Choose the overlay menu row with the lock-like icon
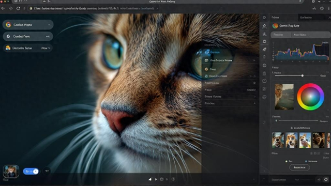The width and height of the screenshot is (331, 186). [x=230, y=76]
